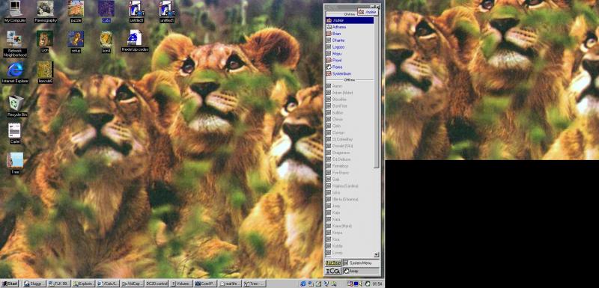Open the Network Neighborhood icon
599x288 pixels.
[15, 44]
